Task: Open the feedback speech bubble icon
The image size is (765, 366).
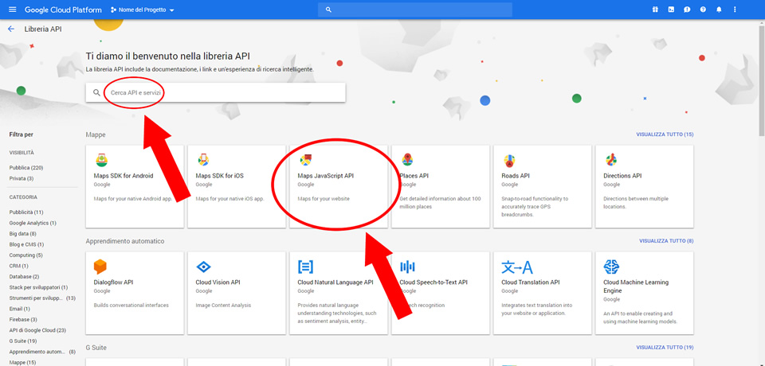Action: click(687, 10)
